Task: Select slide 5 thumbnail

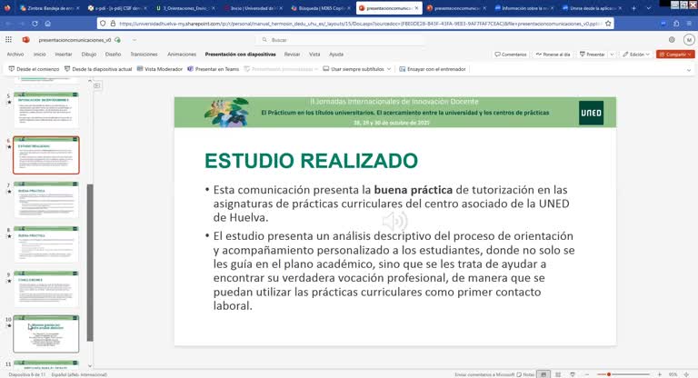Action: click(x=46, y=110)
